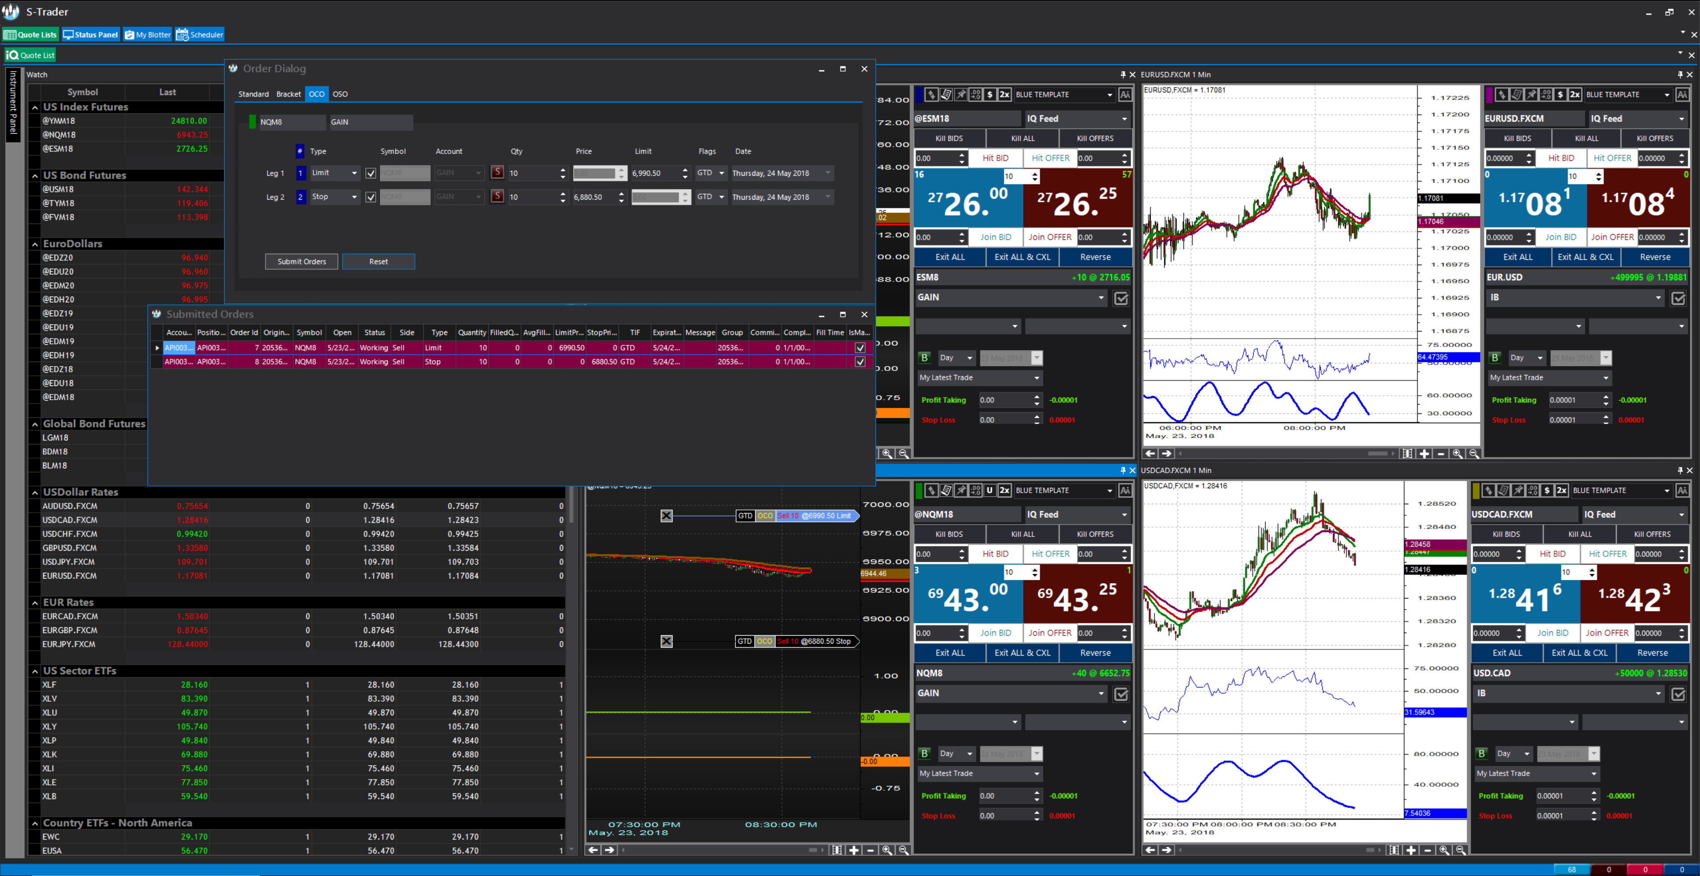The height and width of the screenshot is (876, 1700).
Task: Click the swap arrows icon in @ESM18 panel
Action: tap(931, 95)
